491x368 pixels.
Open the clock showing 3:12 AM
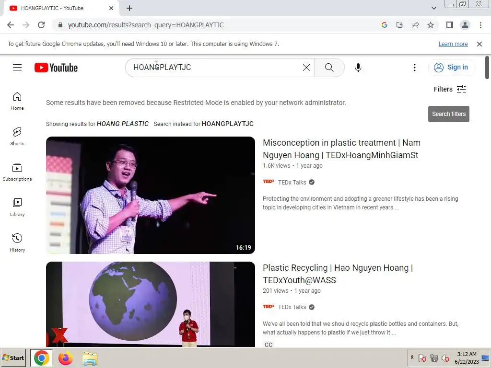[x=467, y=357]
